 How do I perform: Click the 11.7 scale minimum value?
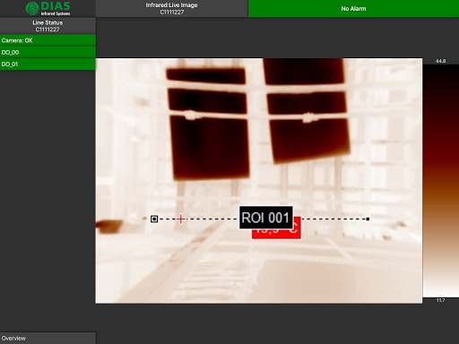(440, 300)
